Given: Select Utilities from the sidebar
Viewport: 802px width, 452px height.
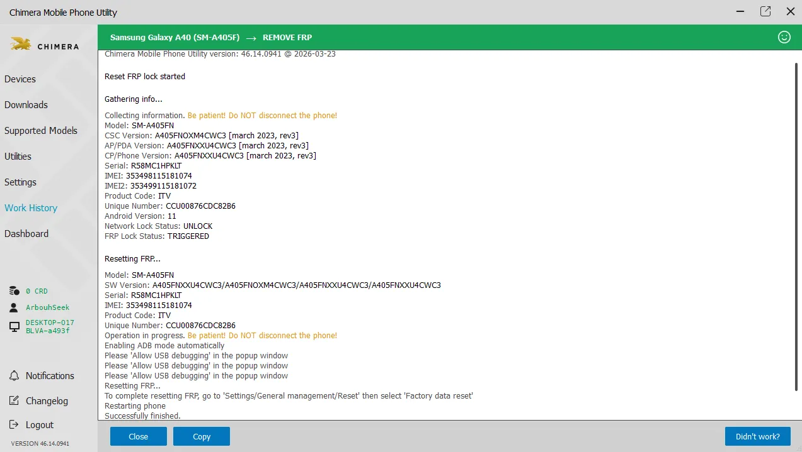Looking at the screenshot, I should [18, 157].
